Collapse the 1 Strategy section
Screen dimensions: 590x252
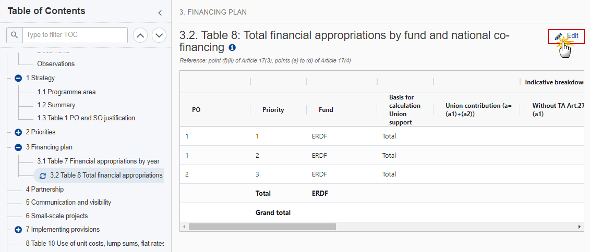[x=18, y=78]
